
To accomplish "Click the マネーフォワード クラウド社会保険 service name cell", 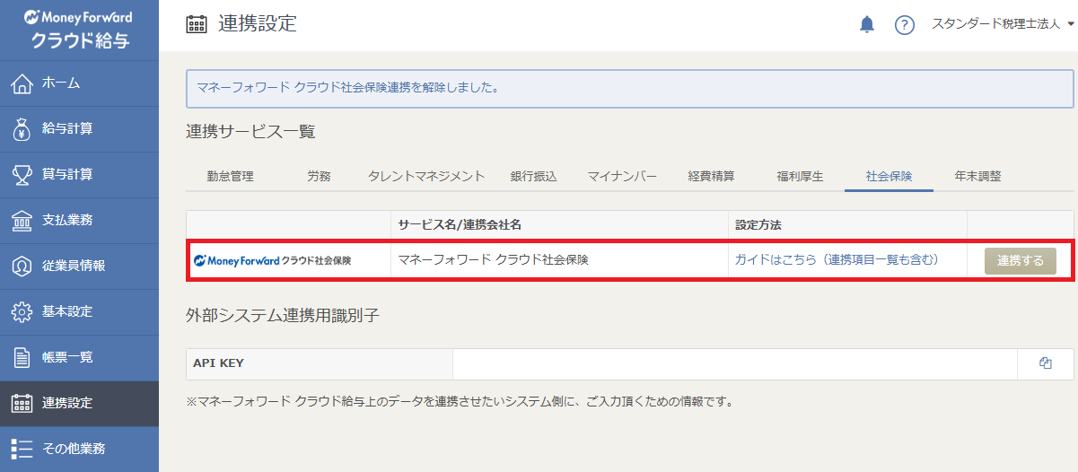I will [x=559, y=260].
